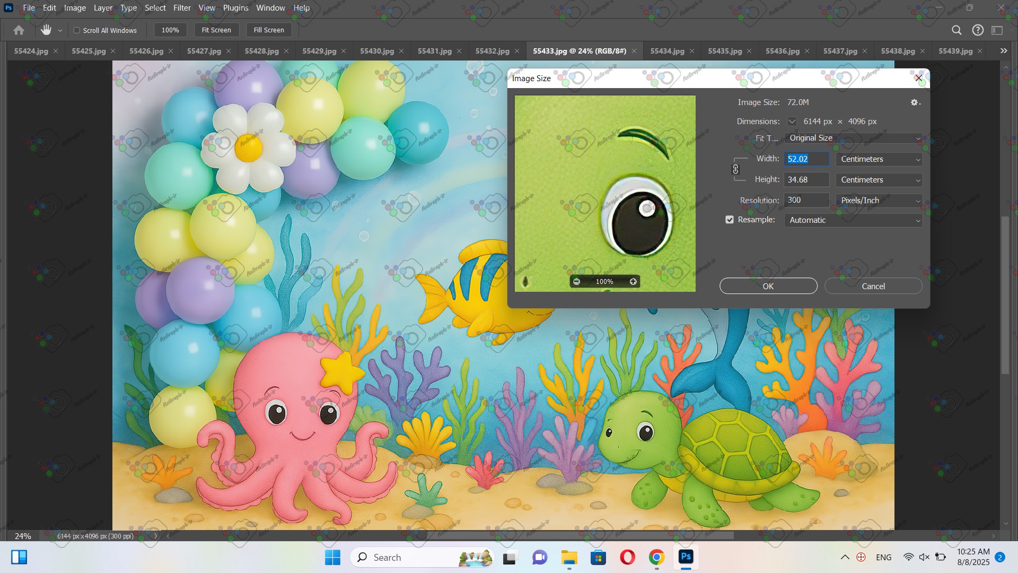Show more document tabs with double chevron

point(1003,51)
